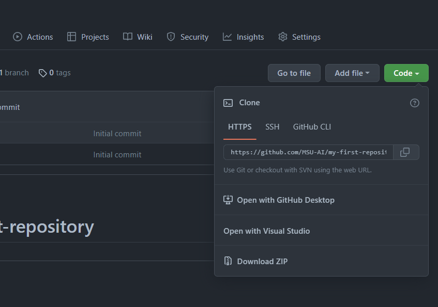
Task: Toggle the green Code dropdown button
Action: tap(406, 73)
